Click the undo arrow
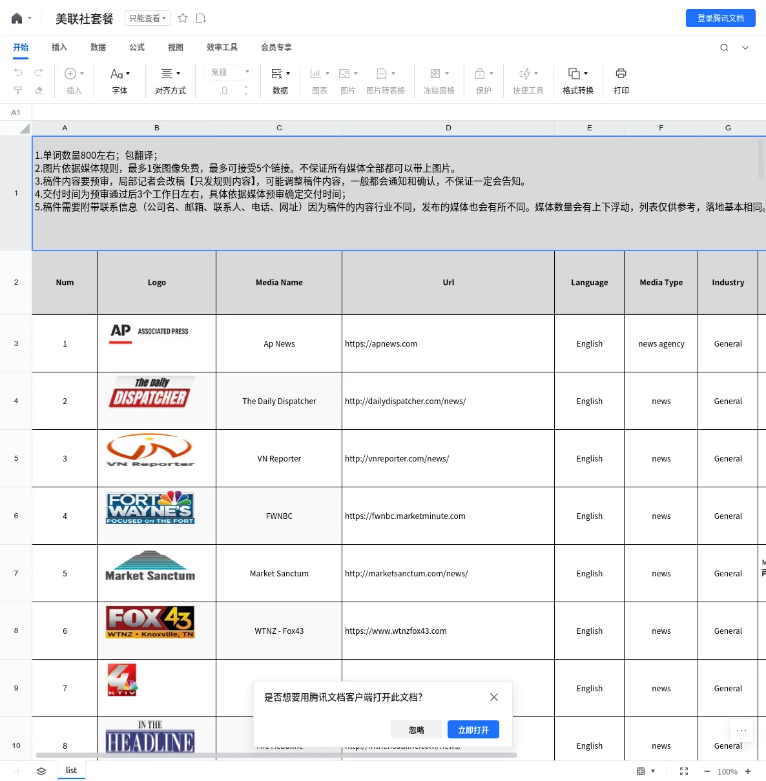The height and width of the screenshot is (781, 766). [x=18, y=72]
